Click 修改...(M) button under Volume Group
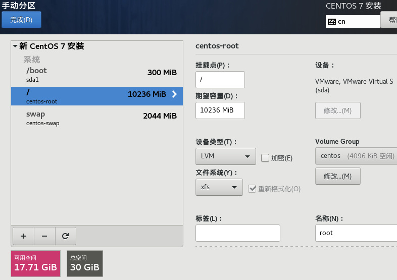The width and height of the screenshot is (397, 280). tap(338, 176)
